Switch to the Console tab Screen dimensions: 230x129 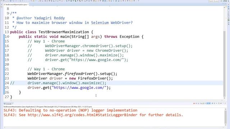coord(8,104)
